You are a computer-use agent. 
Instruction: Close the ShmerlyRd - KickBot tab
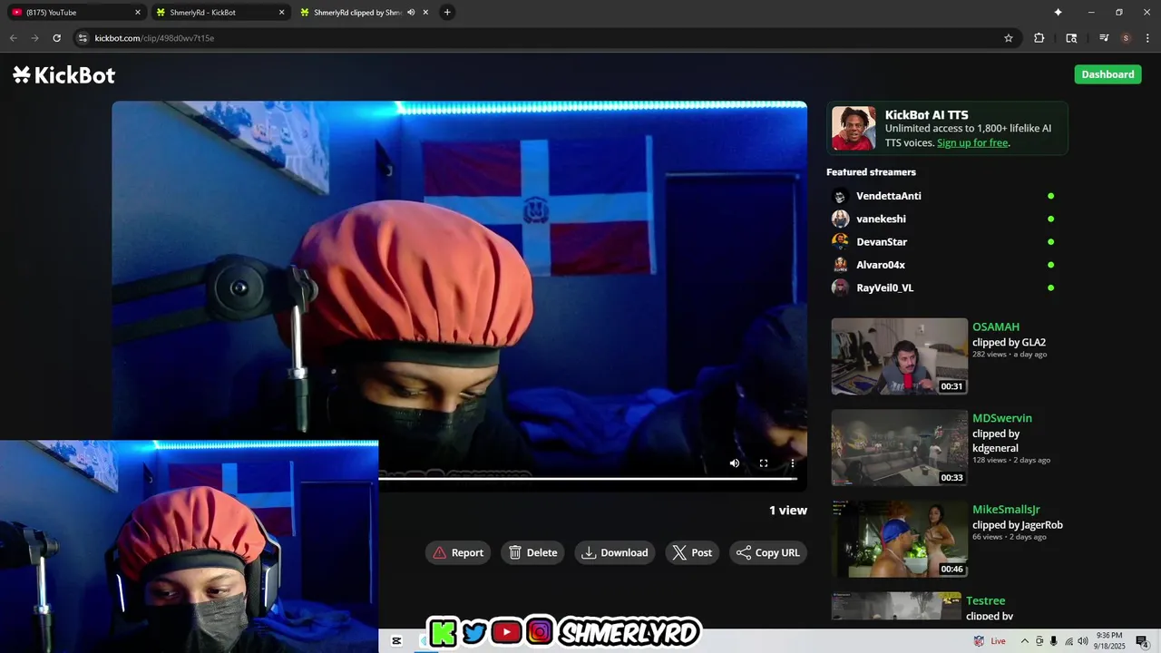[x=281, y=13]
